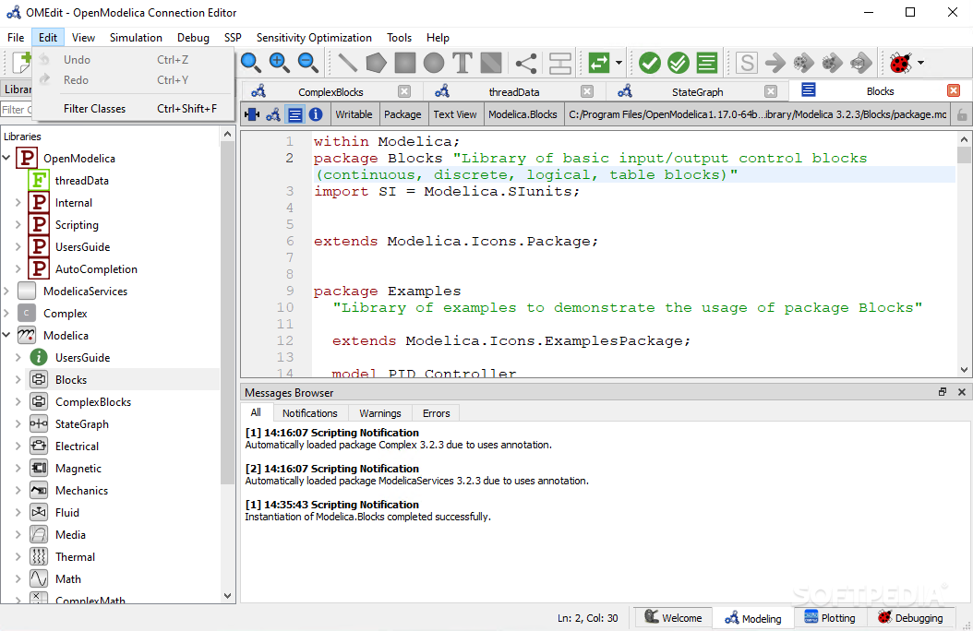The height and width of the screenshot is (631, 973).
Task: Collapse the OpenModelica library node
Action: (x=6, y=158)
